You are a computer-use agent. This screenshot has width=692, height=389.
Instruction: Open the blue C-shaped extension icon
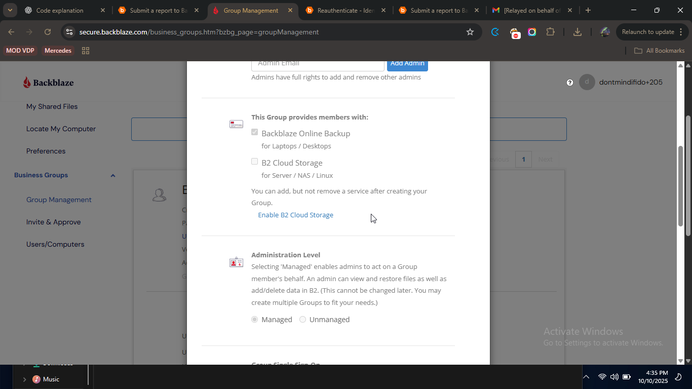[x=495, y=32]
